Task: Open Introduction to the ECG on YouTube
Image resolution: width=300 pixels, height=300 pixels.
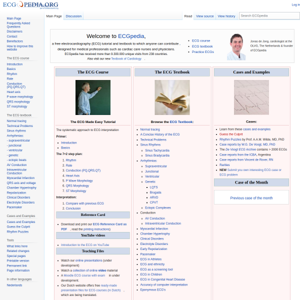Action: [x=85, y=245]
